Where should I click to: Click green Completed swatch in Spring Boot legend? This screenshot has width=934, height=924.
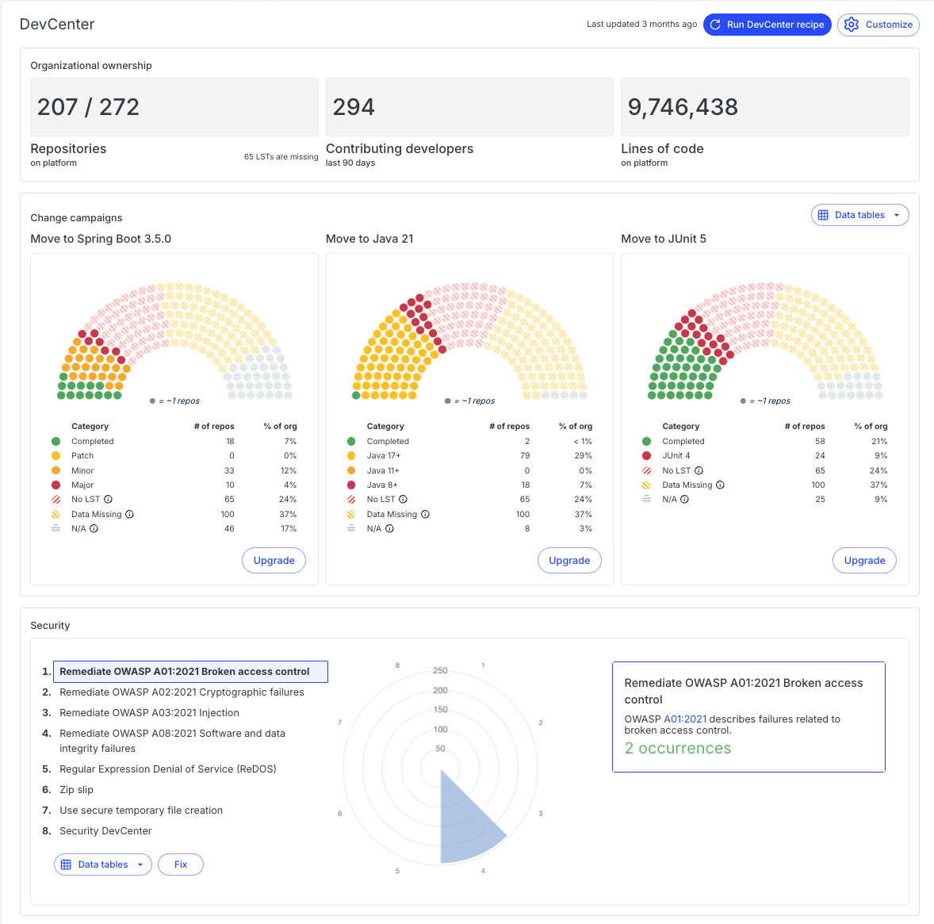pos(56,442)
